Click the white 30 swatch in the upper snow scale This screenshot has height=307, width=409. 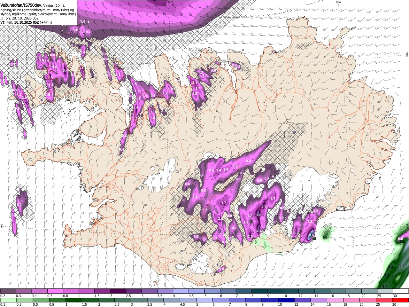point(401,291)
